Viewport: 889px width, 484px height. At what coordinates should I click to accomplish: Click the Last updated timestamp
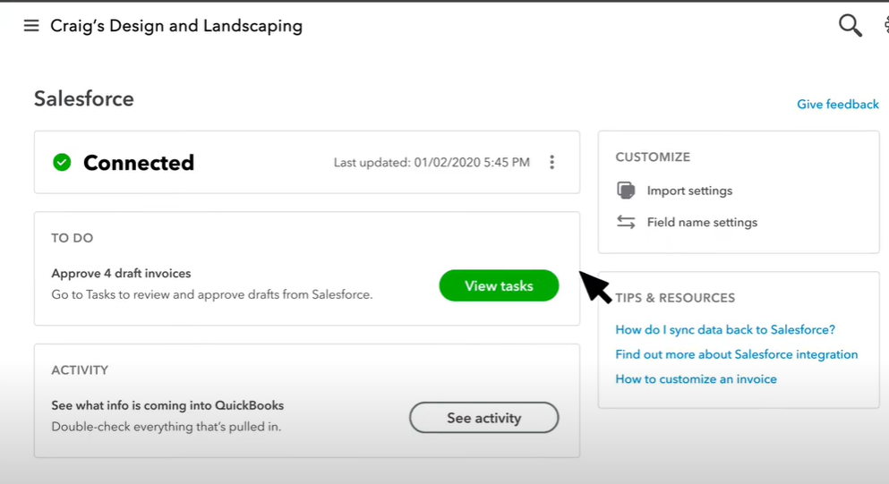coord(432,163)
